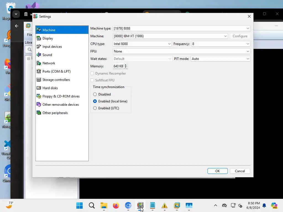Open File Explorer from taskbar
Image resolution: width=283 pixels, height=212 pixels.
pos(104,205)
